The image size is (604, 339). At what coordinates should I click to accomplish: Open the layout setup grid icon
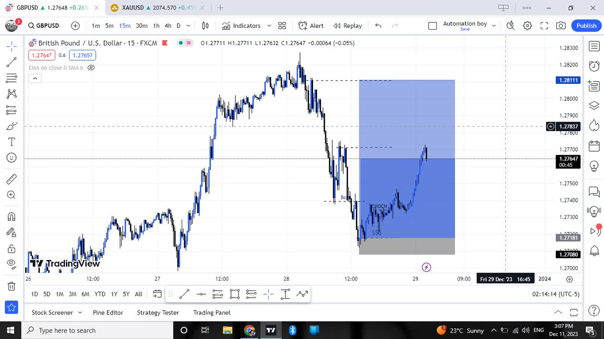coord(282,26)
